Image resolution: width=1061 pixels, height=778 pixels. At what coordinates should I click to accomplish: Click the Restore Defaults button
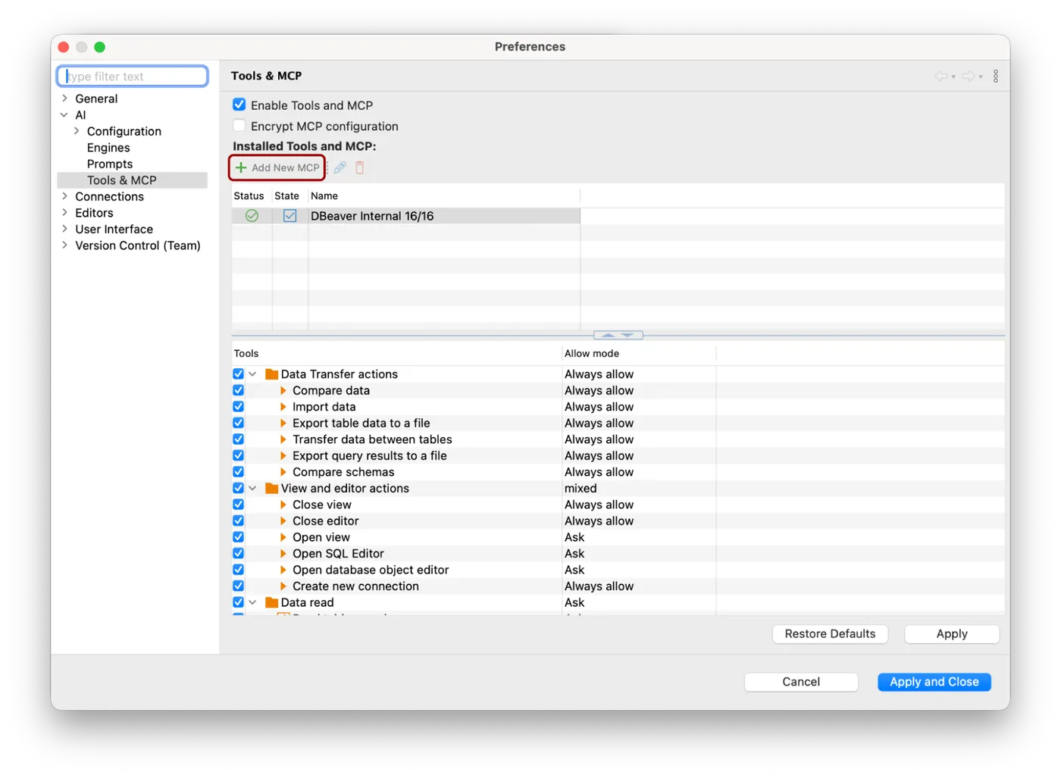[830, 634]
